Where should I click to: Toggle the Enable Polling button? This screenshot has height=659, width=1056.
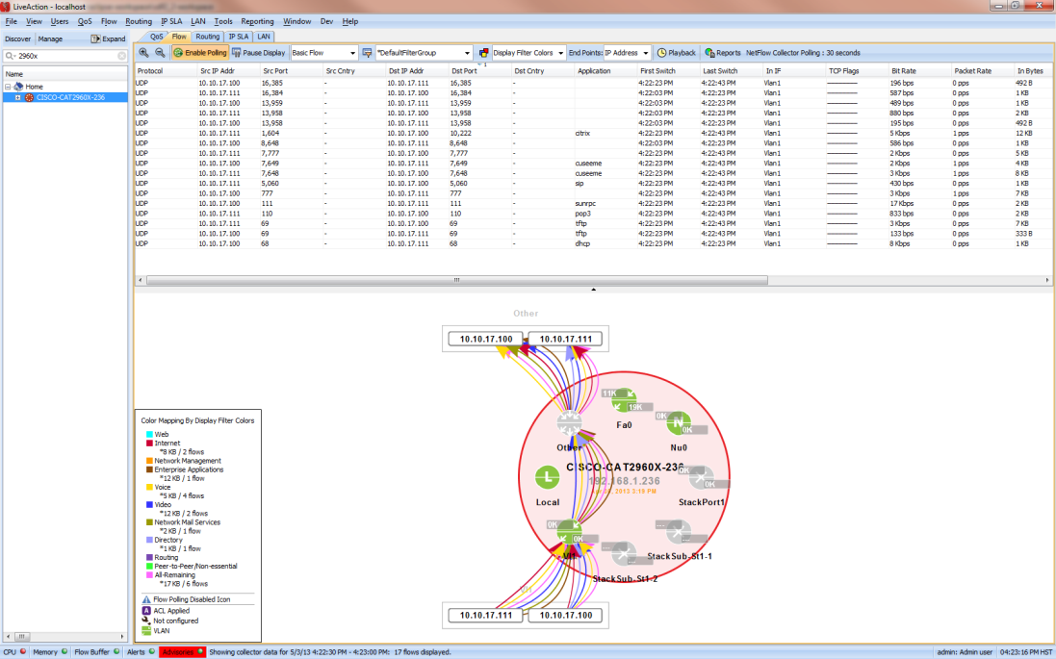(200, 53)
